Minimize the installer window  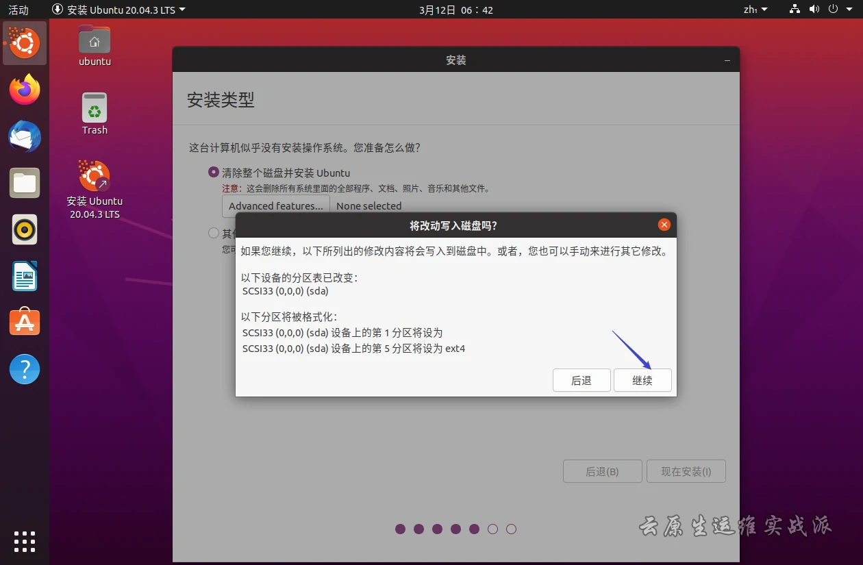(x=727, y=60)
